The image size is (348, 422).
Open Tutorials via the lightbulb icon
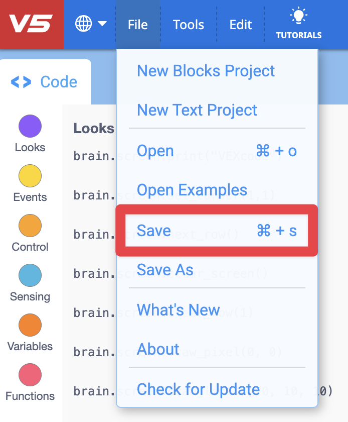[x=298, y=24]
